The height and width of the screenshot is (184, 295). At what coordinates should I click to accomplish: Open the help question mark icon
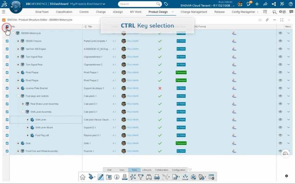[290, 4]
